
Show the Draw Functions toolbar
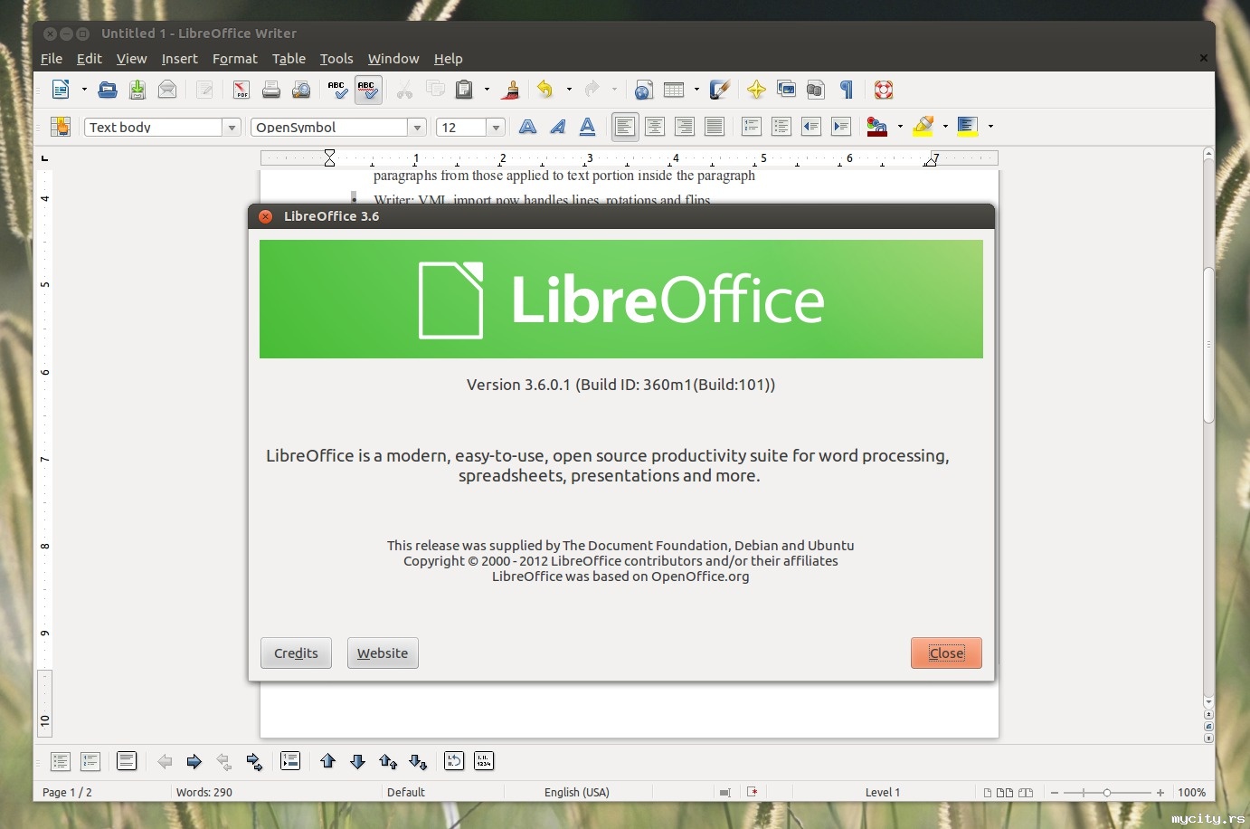(720, 89)
